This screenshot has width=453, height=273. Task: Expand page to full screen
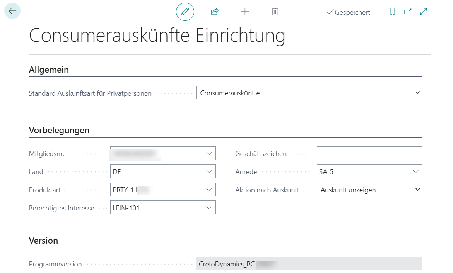click(423, 12)
